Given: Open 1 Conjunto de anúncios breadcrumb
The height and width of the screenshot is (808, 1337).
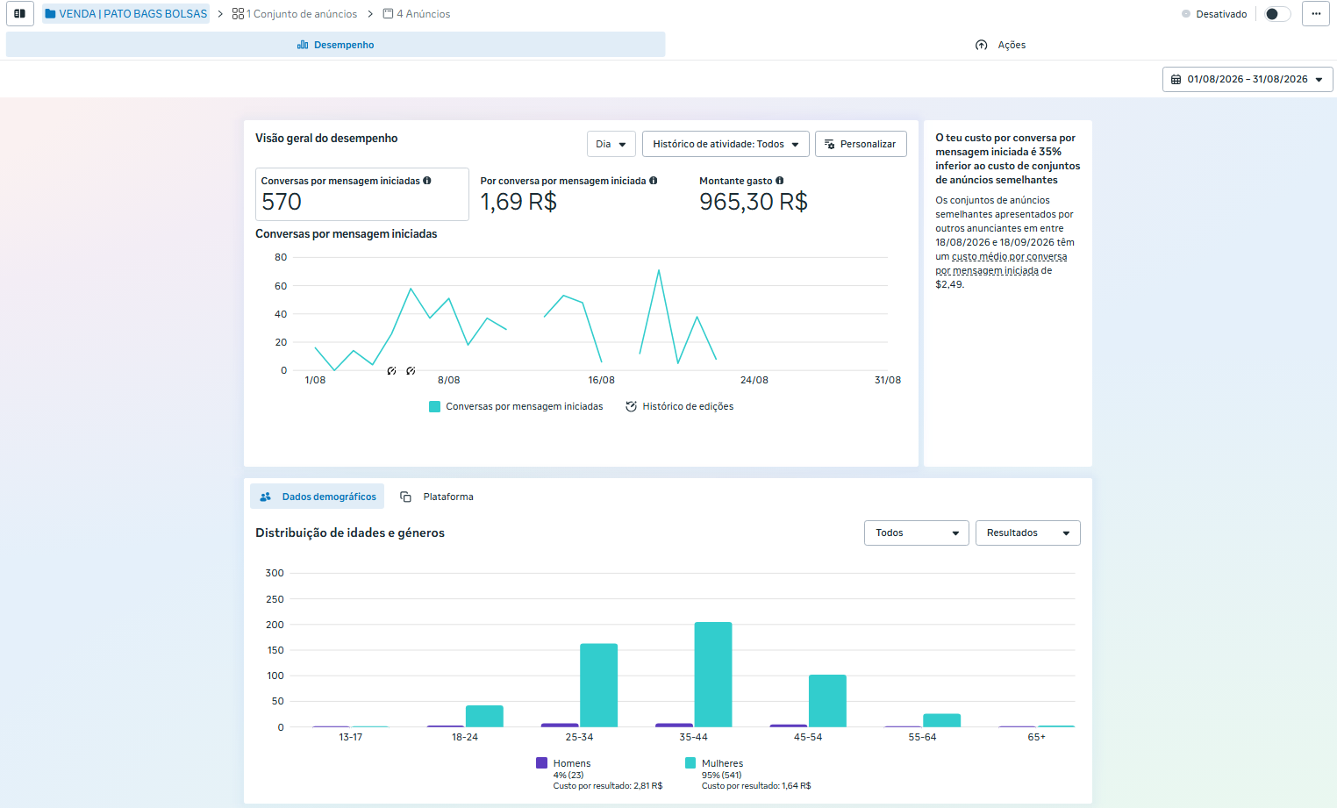Looking at the screenshot, I should 295,14.
